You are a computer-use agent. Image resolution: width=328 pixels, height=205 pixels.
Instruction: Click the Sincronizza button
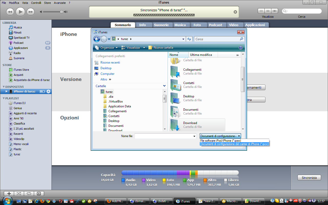(x=309, y=178)
